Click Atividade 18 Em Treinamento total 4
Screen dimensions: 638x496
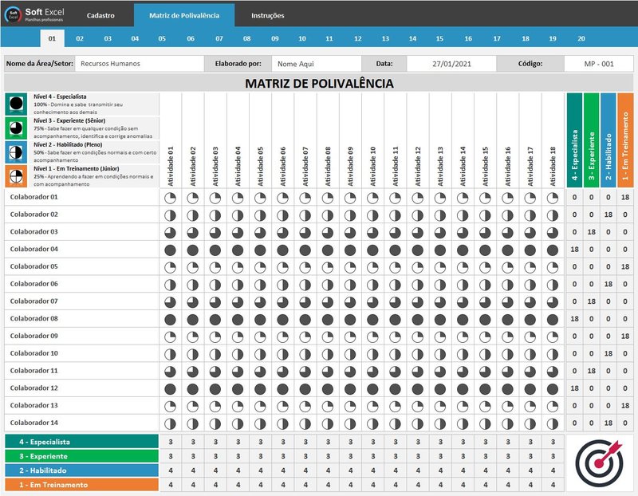553,485
